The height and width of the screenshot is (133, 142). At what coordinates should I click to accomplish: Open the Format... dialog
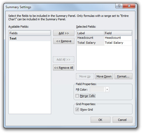(123, 76)
